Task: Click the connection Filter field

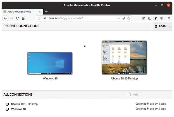Action: click(149, 94)
